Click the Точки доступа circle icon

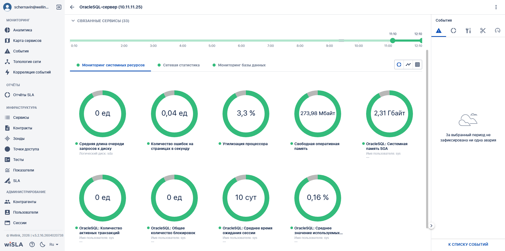click(x=7, y=149)
